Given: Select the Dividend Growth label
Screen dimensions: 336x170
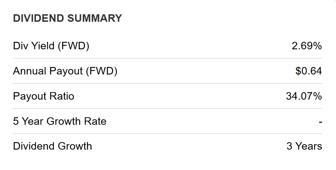Looking at the screenshot, I should point(52,146).
